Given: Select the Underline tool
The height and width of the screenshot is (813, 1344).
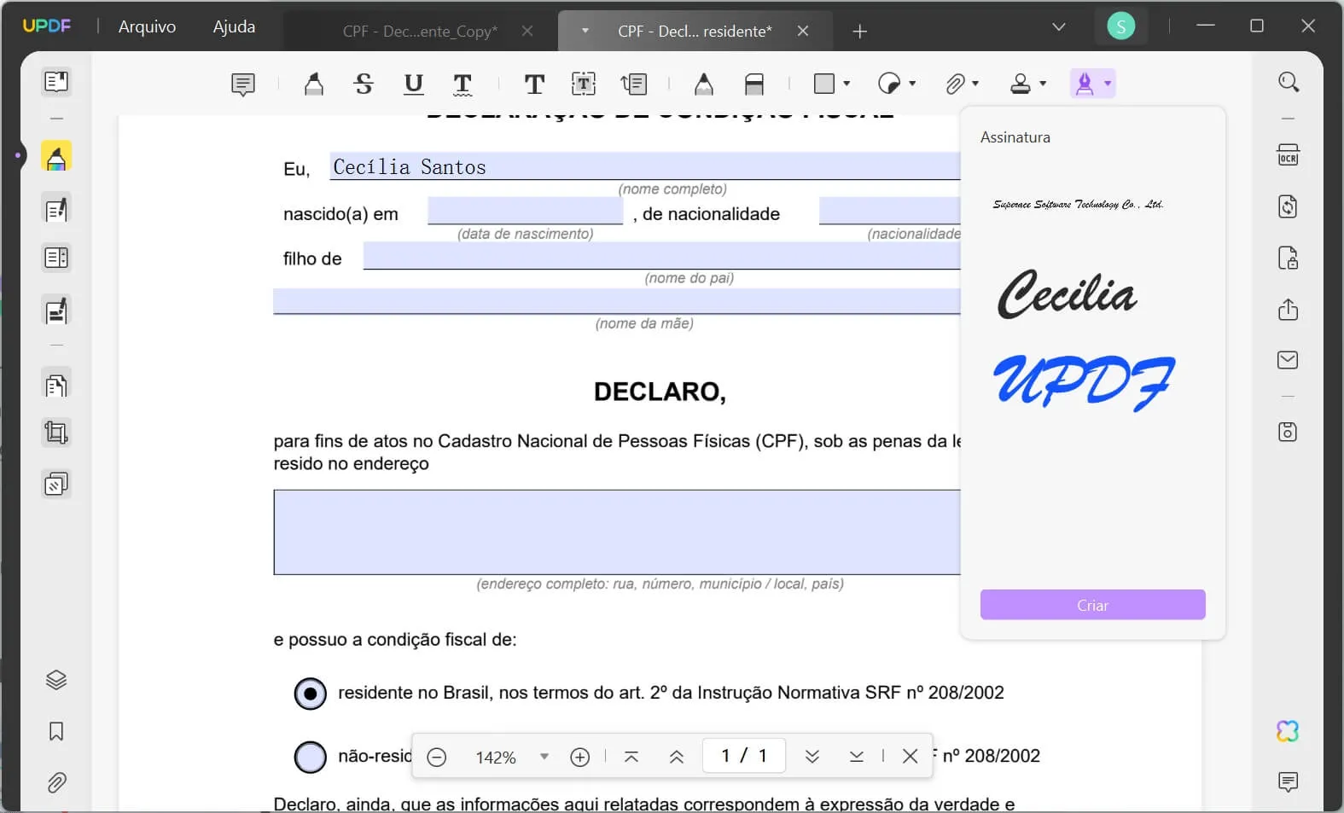Looking at the screenshot, I should point(413,84).
